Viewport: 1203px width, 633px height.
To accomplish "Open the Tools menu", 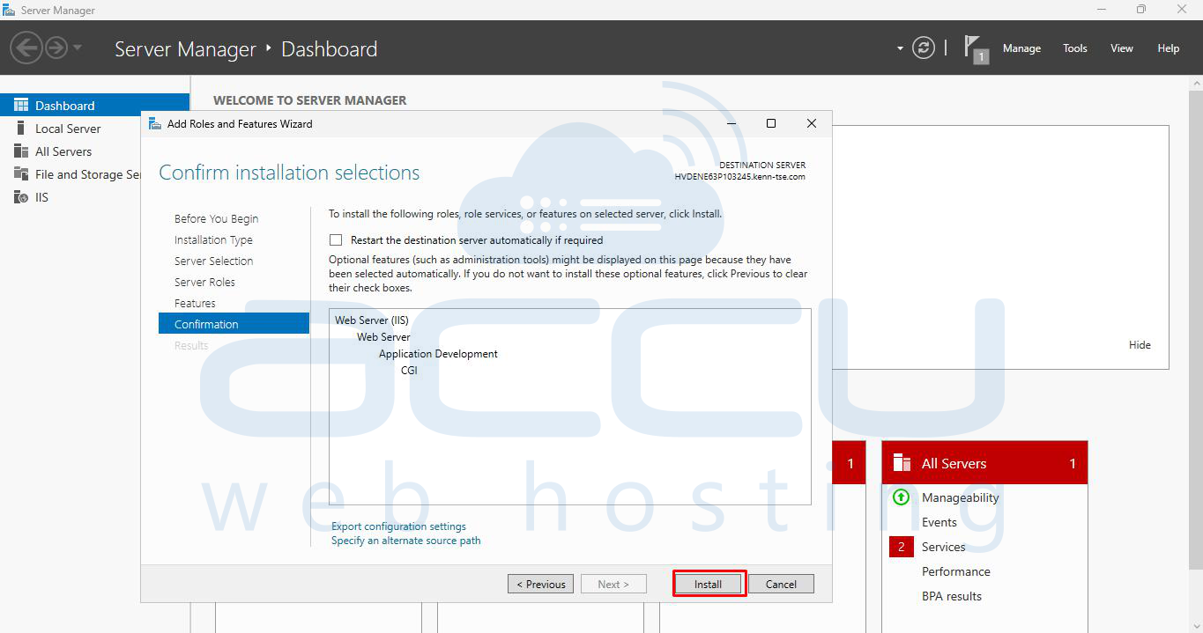I will point(1074,48).
